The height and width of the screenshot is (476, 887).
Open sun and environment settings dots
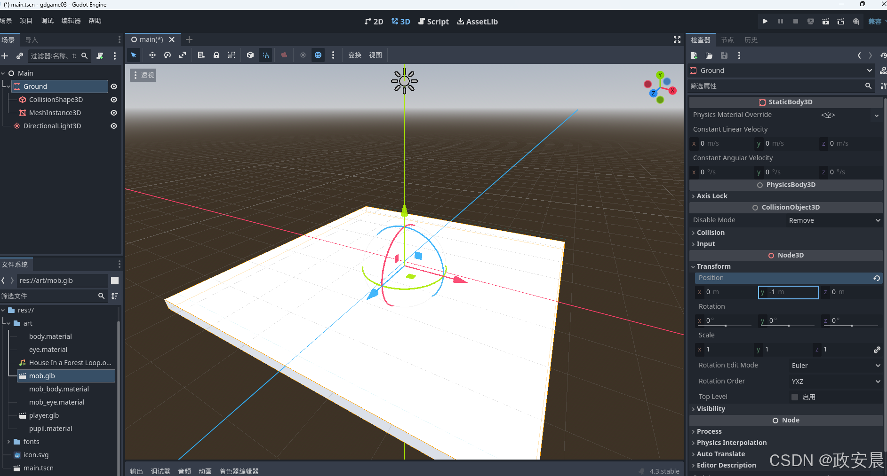[x=333, y=55]
